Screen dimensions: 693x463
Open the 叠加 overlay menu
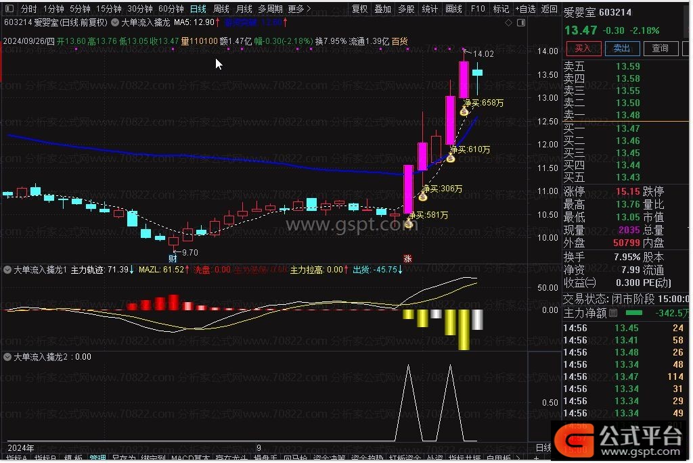coord(383,9)
